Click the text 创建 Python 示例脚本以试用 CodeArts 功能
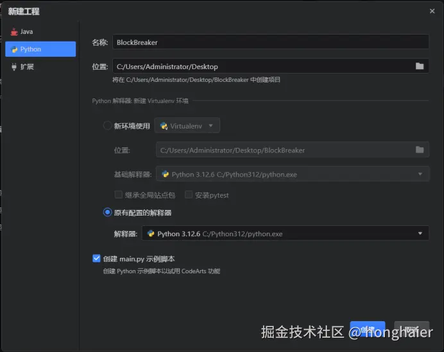444x352 pixels. click(162, 271)
